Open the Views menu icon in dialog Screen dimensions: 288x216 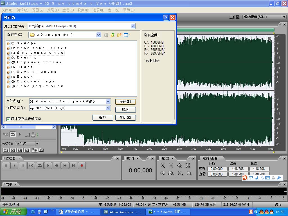[x=127, y=35]
